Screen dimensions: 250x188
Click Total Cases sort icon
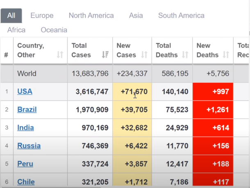coord(105,54)
